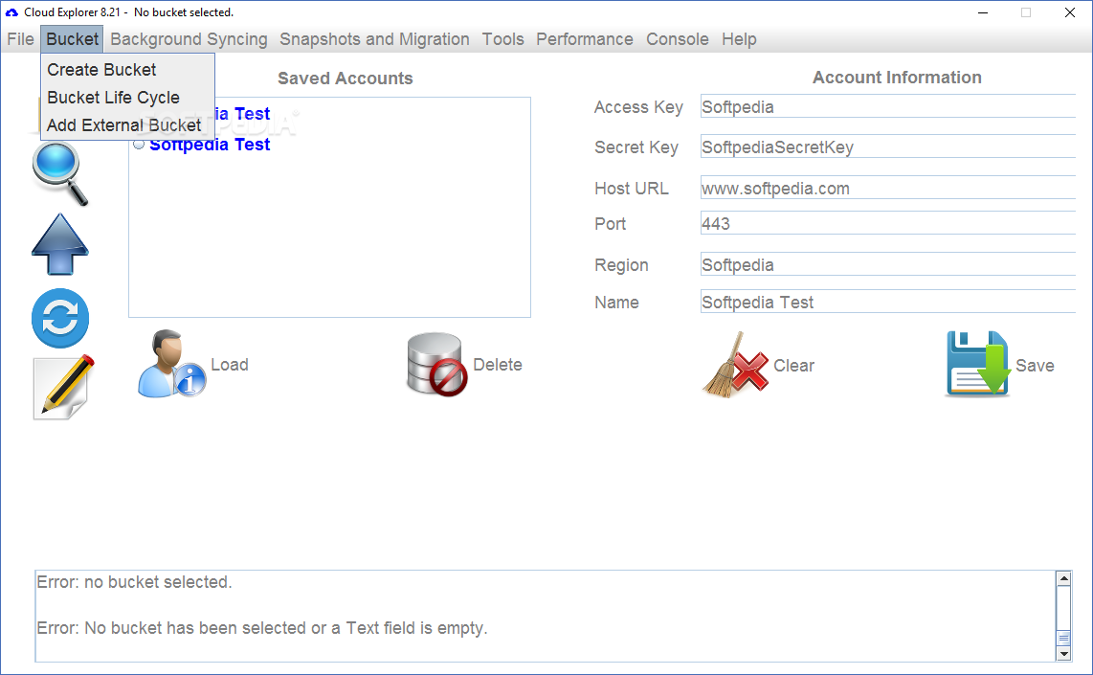Click the Host URL input field
The image size is (1093, 675).
888,189
